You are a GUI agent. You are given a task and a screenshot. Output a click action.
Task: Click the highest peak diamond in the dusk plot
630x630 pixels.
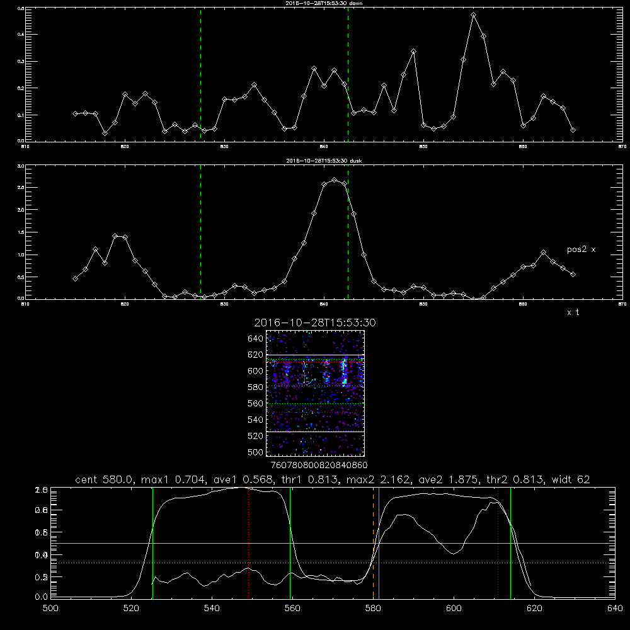[335, 180]
